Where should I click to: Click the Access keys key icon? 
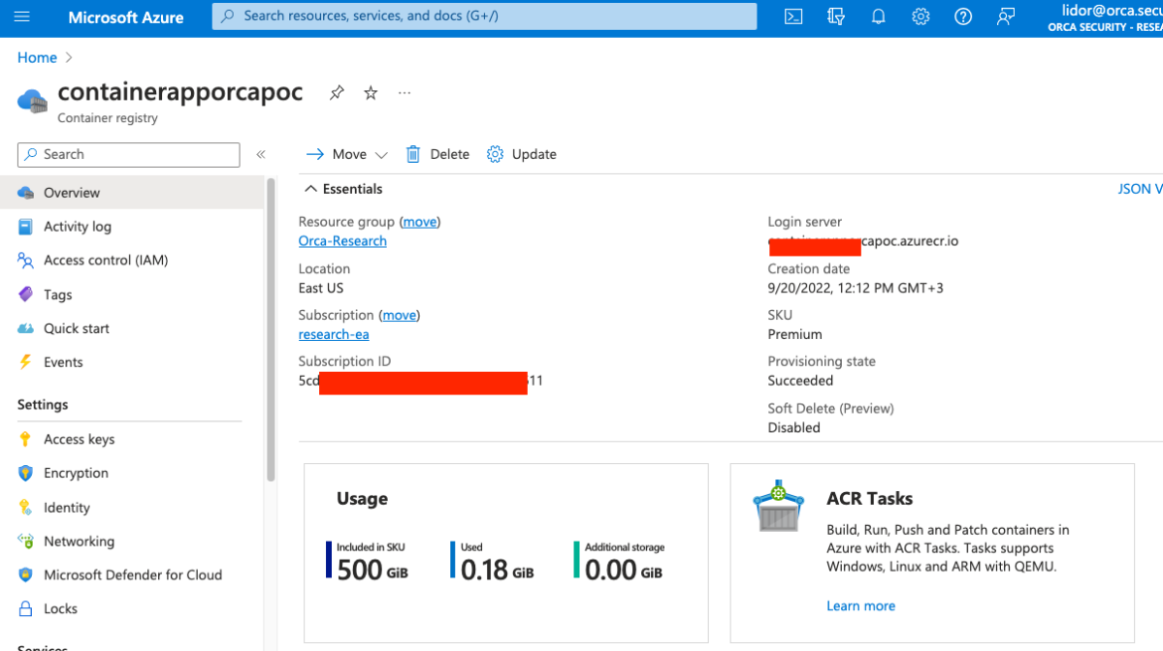[25, 439]
